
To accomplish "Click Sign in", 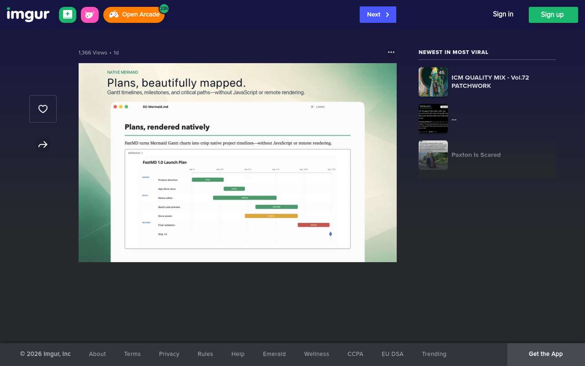I will click(x=503, y=14).
